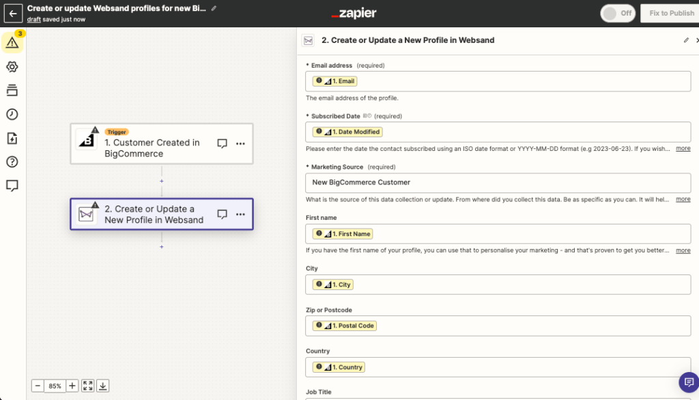
Task: Open Zap settings gear icon
Action: (x=12, y=67)
